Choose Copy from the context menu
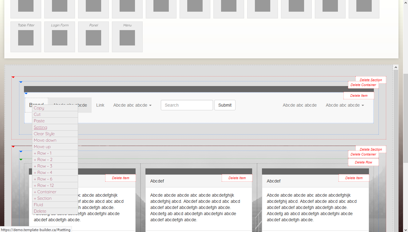 pos(39,108)
